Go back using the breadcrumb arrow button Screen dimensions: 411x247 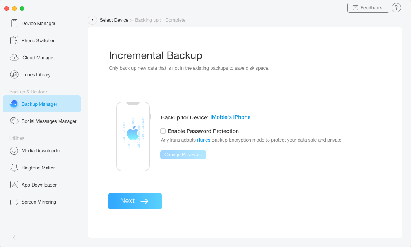(92, 20)
